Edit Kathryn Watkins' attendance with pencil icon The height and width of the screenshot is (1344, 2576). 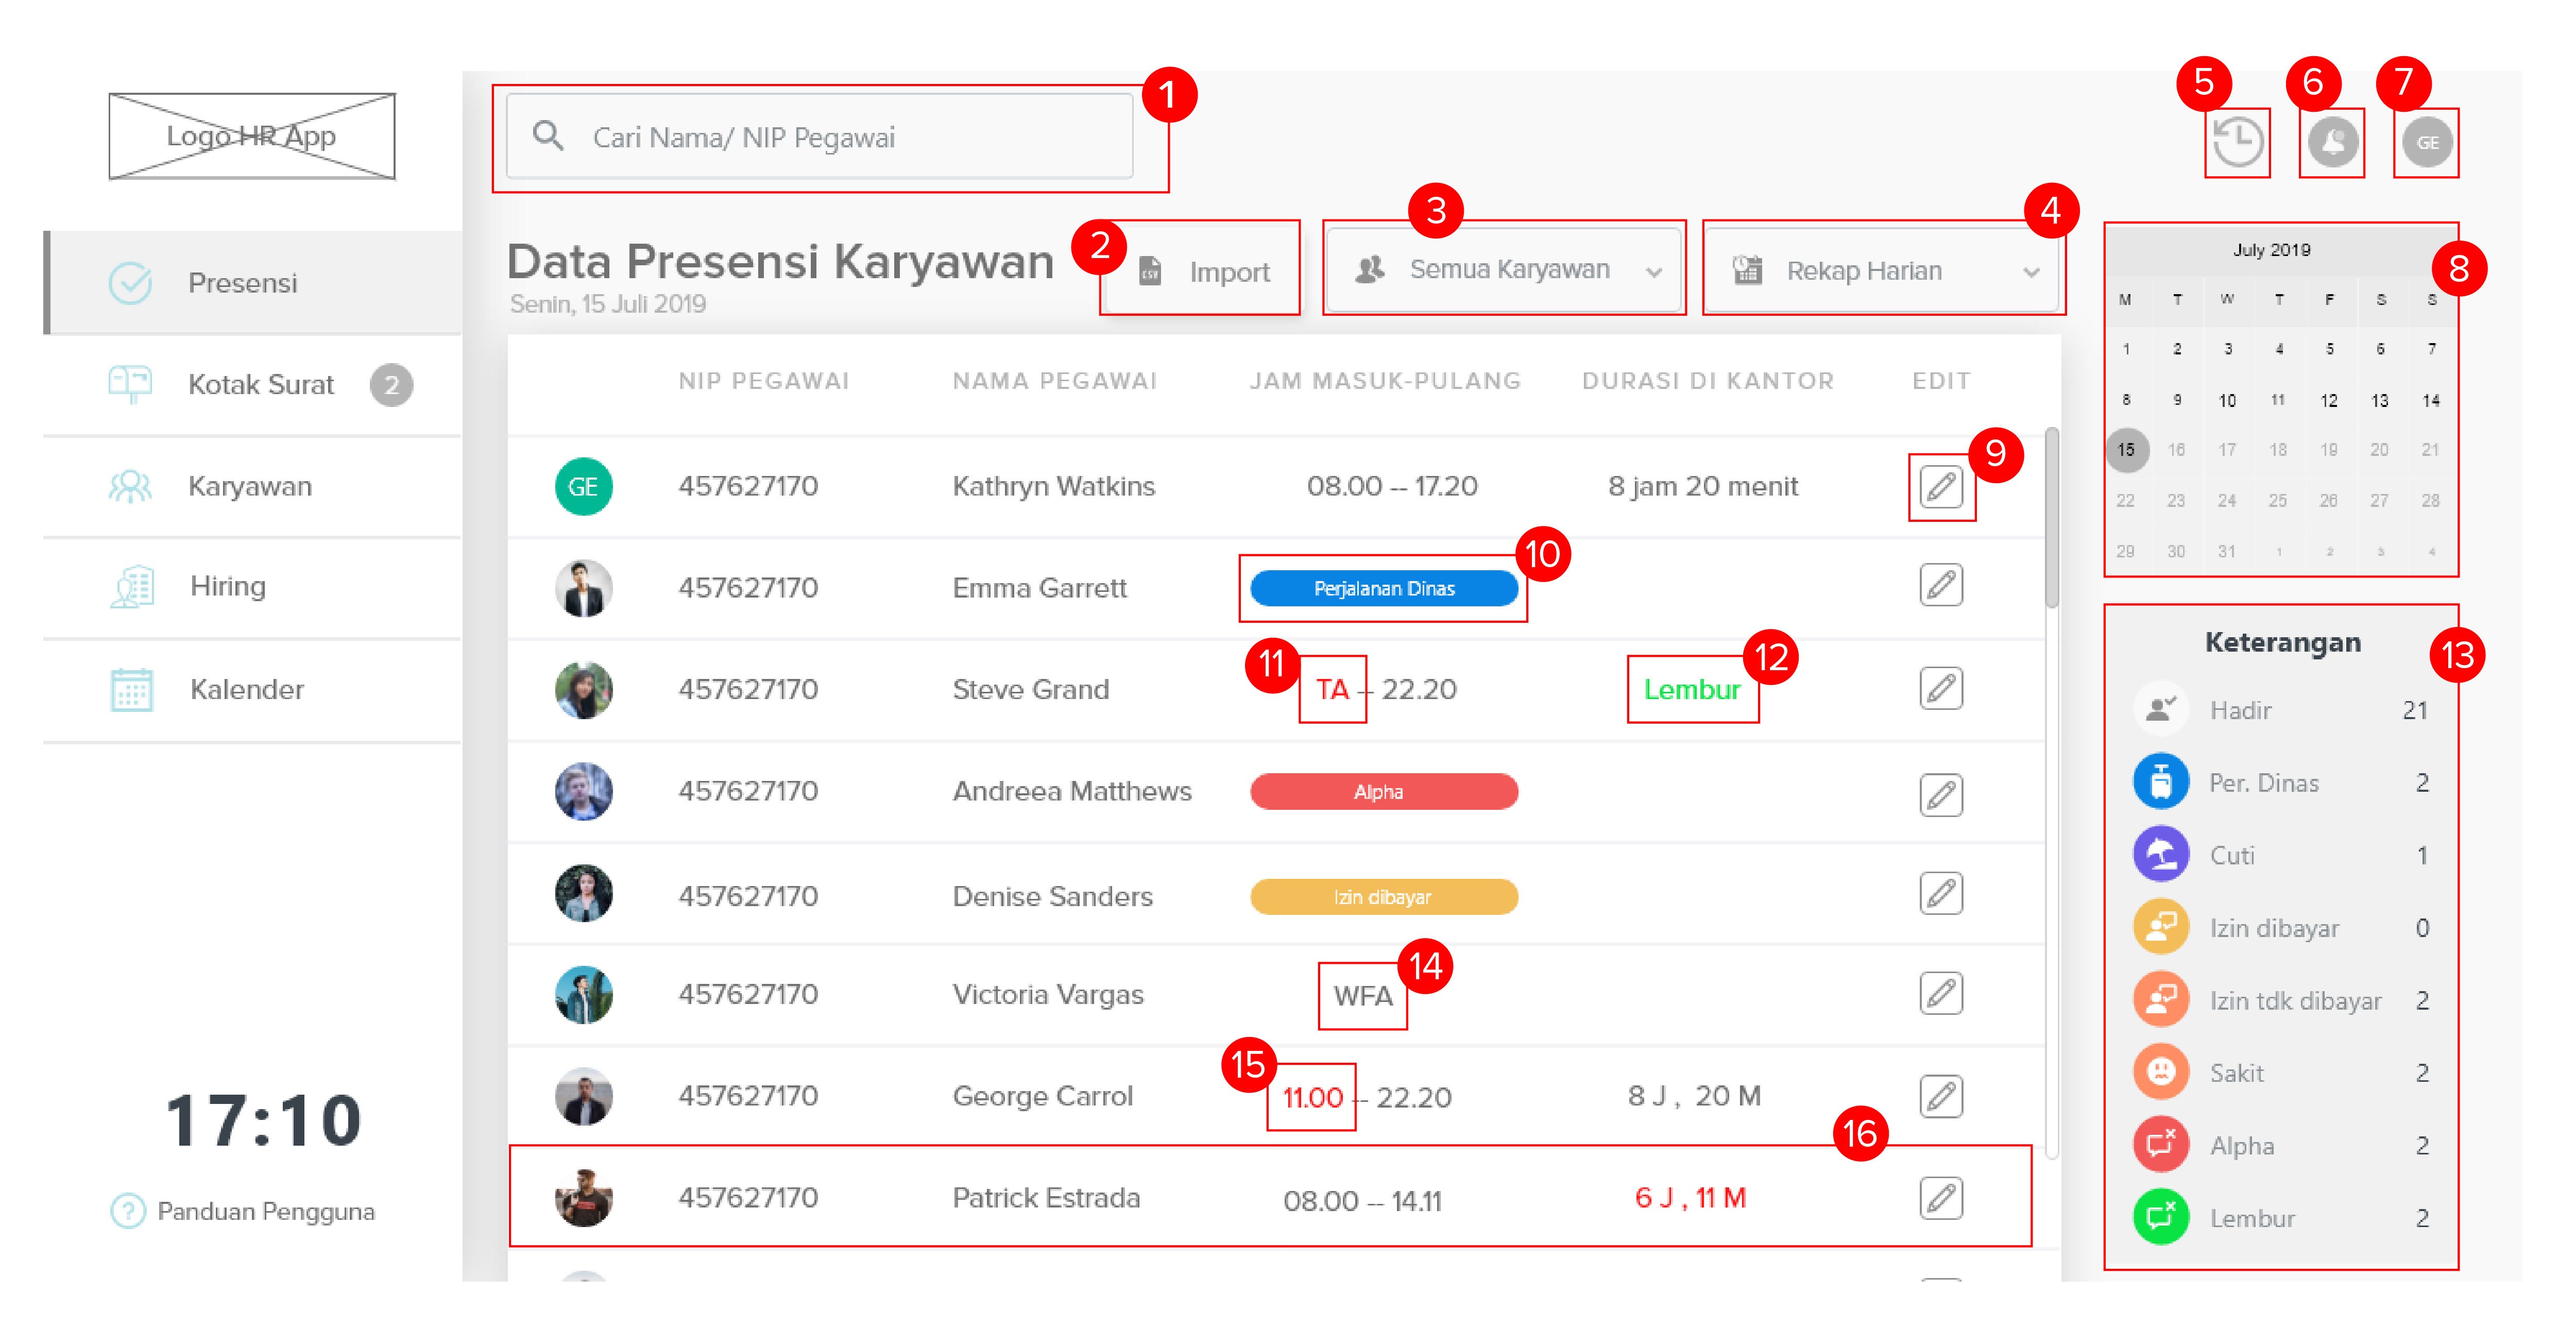click(x=1941, y=487)
